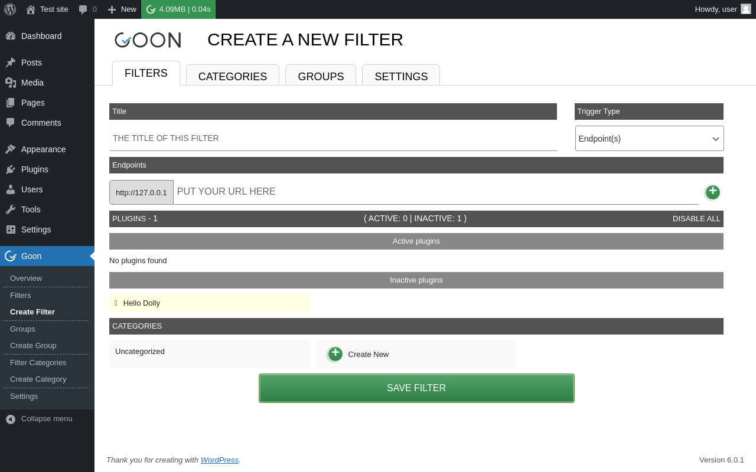The width and height of the screenshot is (756, 472).
Task: Click the Collapse menu arrow icon
Action: coord(11,419)
